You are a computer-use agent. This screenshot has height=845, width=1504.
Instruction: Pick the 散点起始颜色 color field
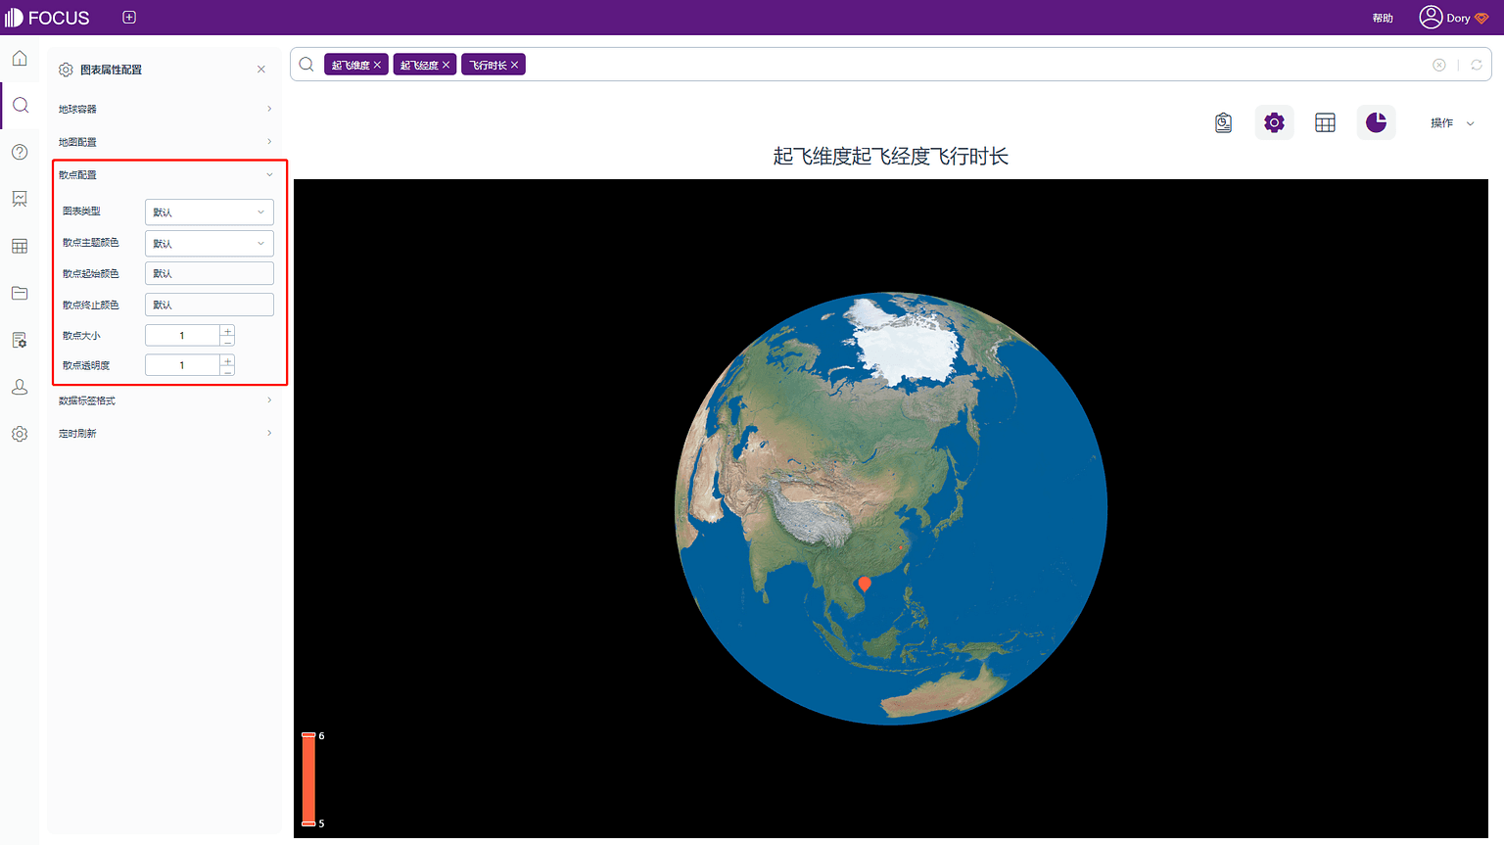tap(210, 274)
